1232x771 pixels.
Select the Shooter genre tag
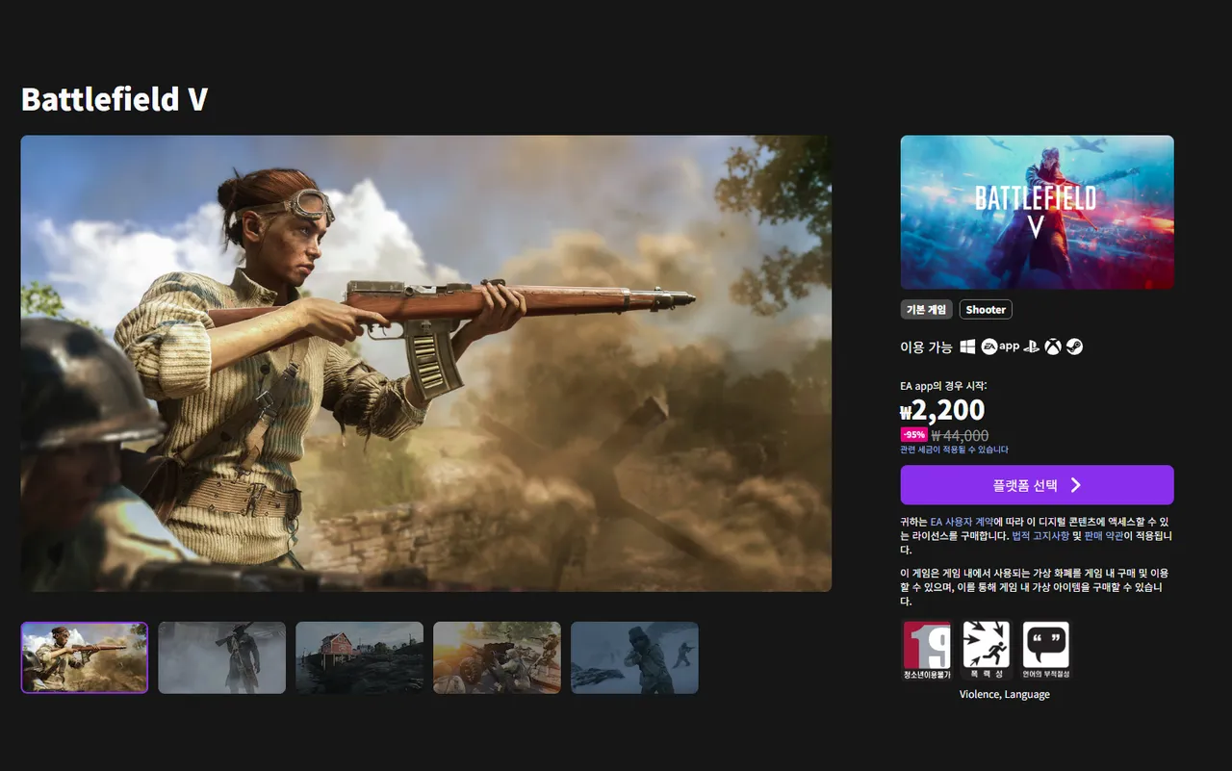(986, 310)
